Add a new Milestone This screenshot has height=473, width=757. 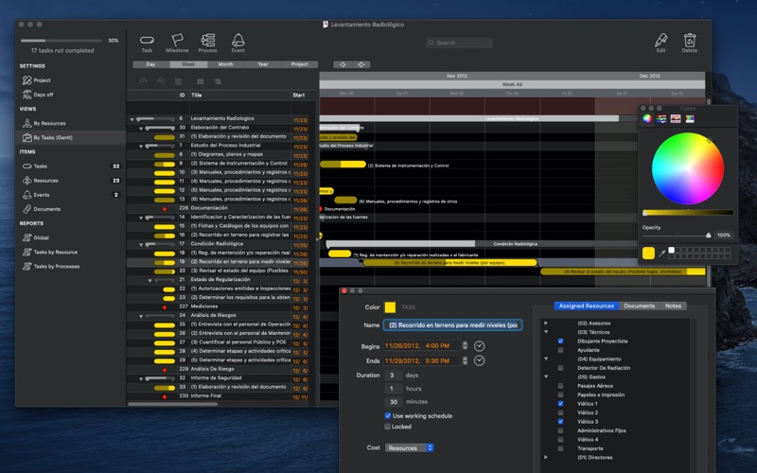(x=177, y=43)
